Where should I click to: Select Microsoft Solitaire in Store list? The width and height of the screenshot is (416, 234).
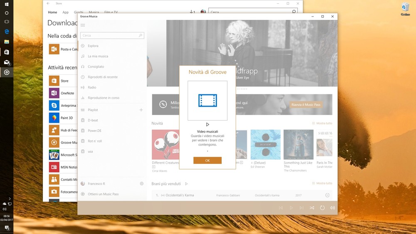[x=63, y=155]
